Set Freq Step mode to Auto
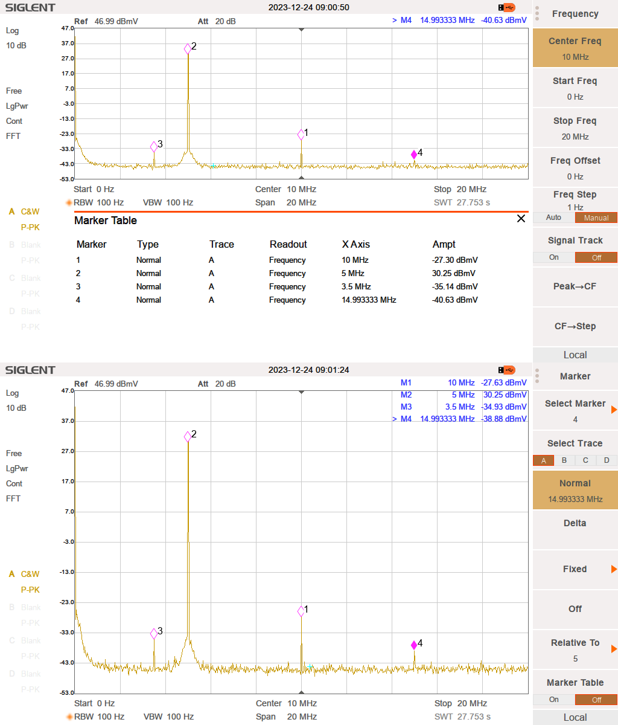 pyautogui.click(x=553, y=217)
